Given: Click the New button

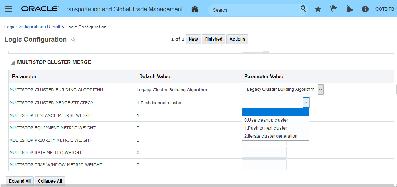Looking at the screenshot, I should (193, 39).
